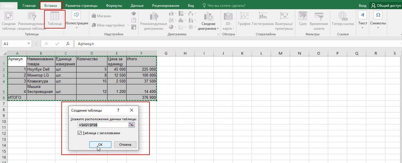Open the Иллюстрации group icon
402x163 pixels.
[77, 15]
